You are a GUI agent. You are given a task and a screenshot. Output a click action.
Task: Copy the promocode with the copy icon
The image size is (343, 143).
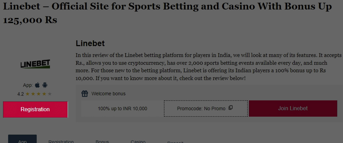(230, 108)
